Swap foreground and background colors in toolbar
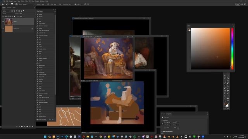The height and width of the screenshot is (139, 248). point(228,103)
